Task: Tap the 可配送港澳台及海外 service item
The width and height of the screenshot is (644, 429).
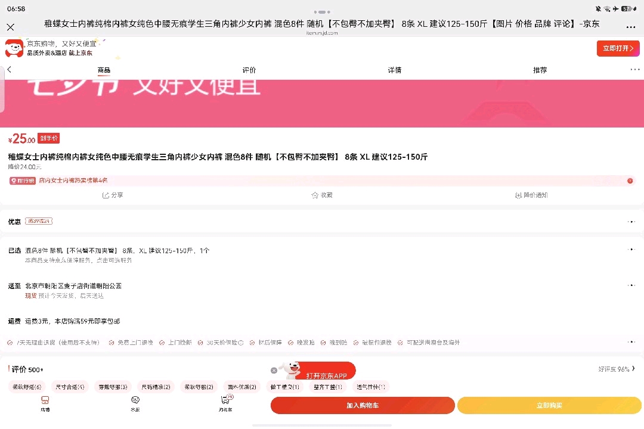Action: (429, 343)
